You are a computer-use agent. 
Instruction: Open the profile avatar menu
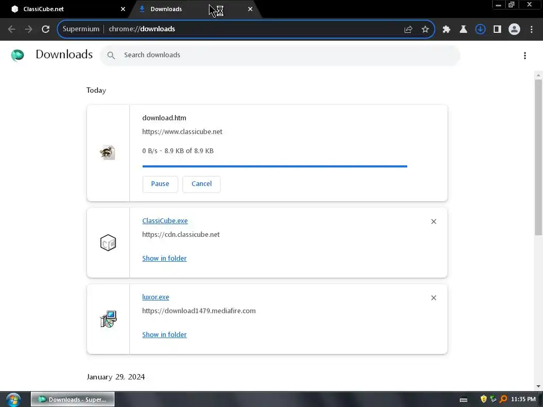514,29
